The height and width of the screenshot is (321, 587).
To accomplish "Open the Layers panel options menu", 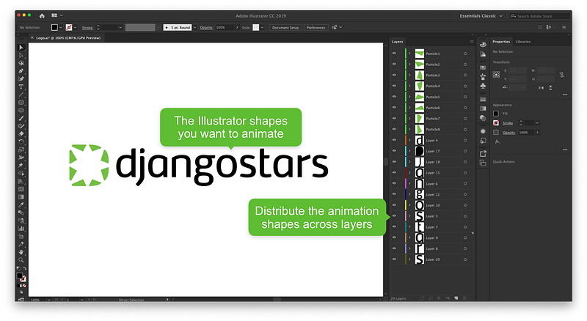I will tap(473, 42).
